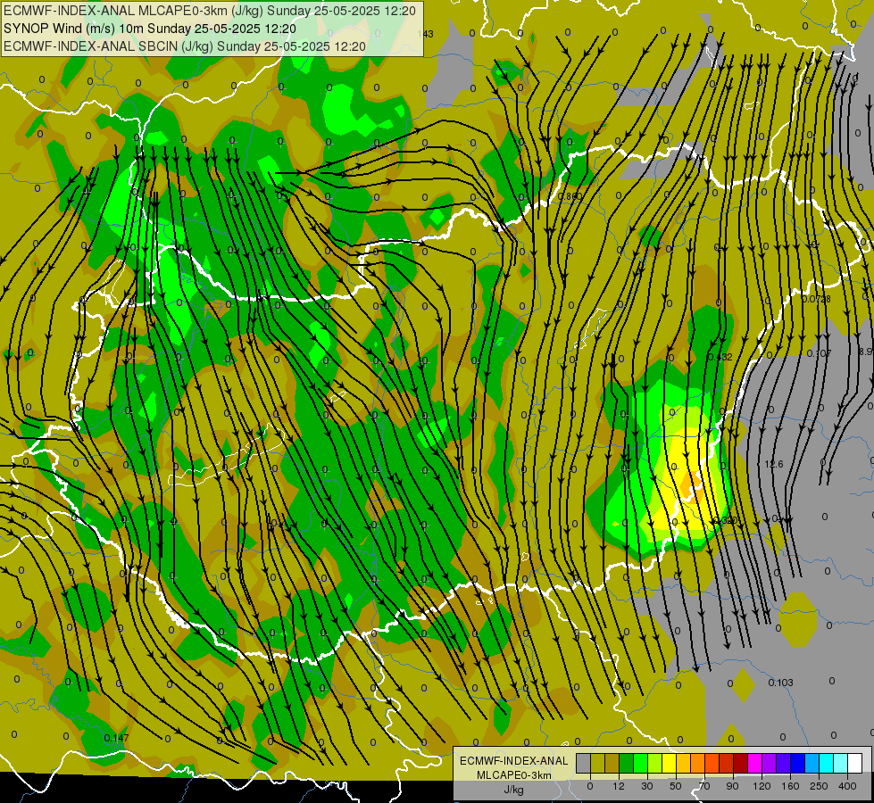Viewport: 874px width, 803px height.
Task: Click the MLCAPE0-3km layer line in the top legend
Action: [x=210, y=11]
